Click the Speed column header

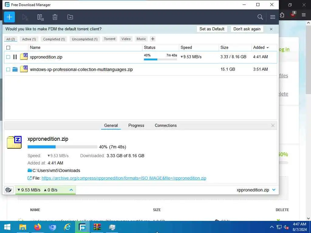coord(199,48)
